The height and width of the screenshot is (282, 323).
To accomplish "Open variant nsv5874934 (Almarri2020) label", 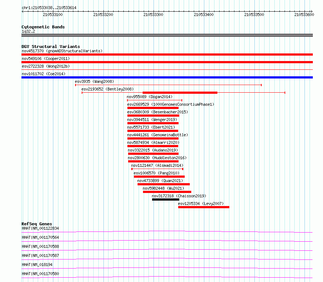I will [x=153, y=142].
